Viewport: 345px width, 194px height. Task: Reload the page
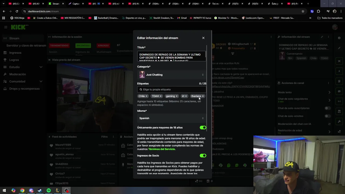(x=17, y=11)
